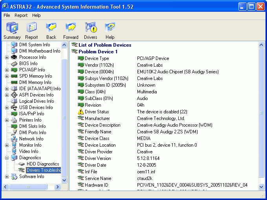Click the DMI Slots Info icon
This screenshot has height=200, width=267.
tap(14, 126)
